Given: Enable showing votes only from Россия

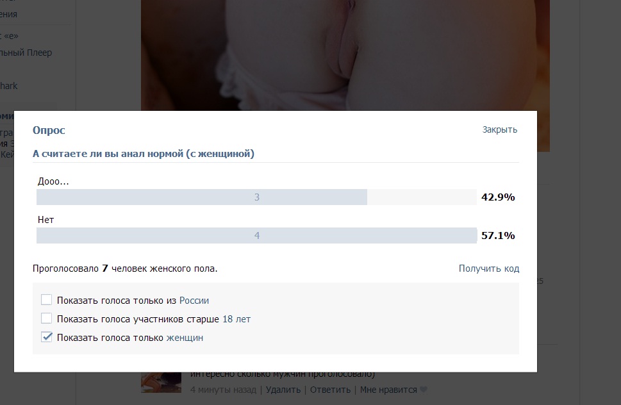Looking at the screenshot, I should [46, 300].
